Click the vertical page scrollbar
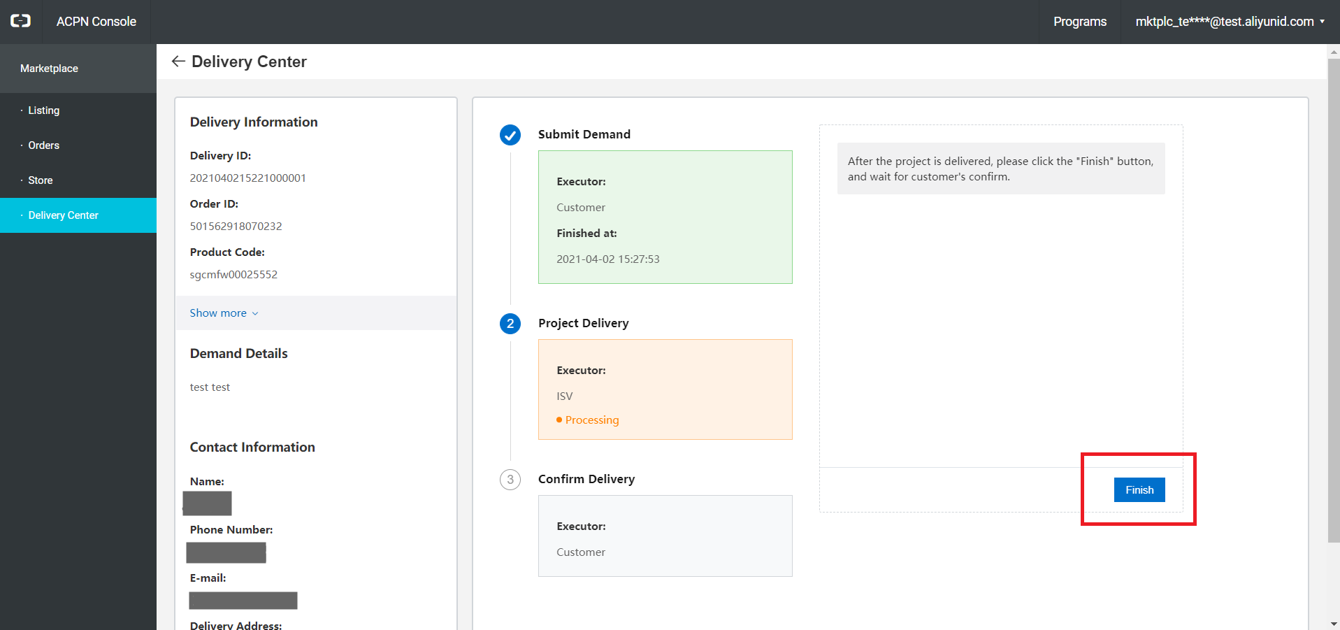The height and width of the screenshot is (630, 1340). [1333, 301]
